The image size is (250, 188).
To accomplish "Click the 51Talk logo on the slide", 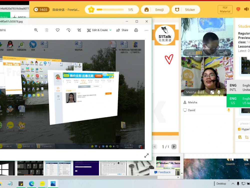I will click(x=165, y=35).
